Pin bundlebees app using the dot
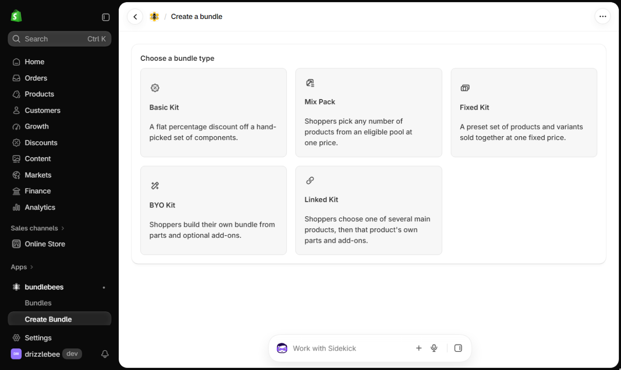Viewport: 621px width, 370px height. coord(104,287)
